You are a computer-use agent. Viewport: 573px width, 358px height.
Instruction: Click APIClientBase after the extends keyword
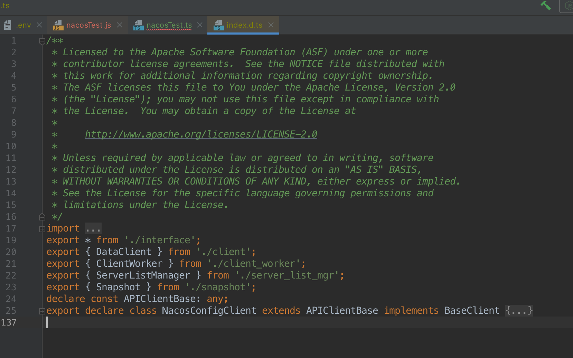(342, 311)
